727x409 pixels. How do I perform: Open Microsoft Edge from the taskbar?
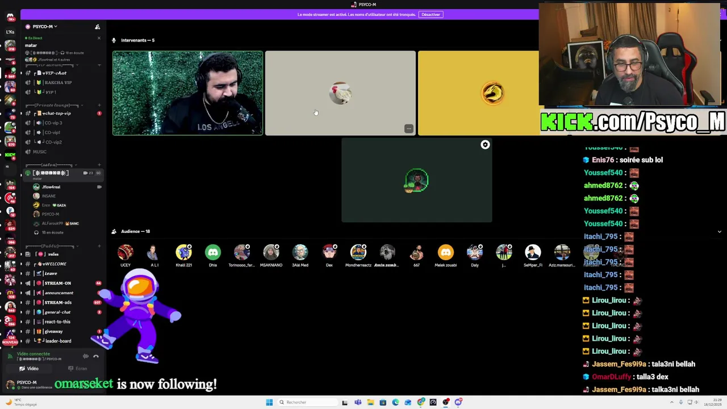tap(395, 402)
